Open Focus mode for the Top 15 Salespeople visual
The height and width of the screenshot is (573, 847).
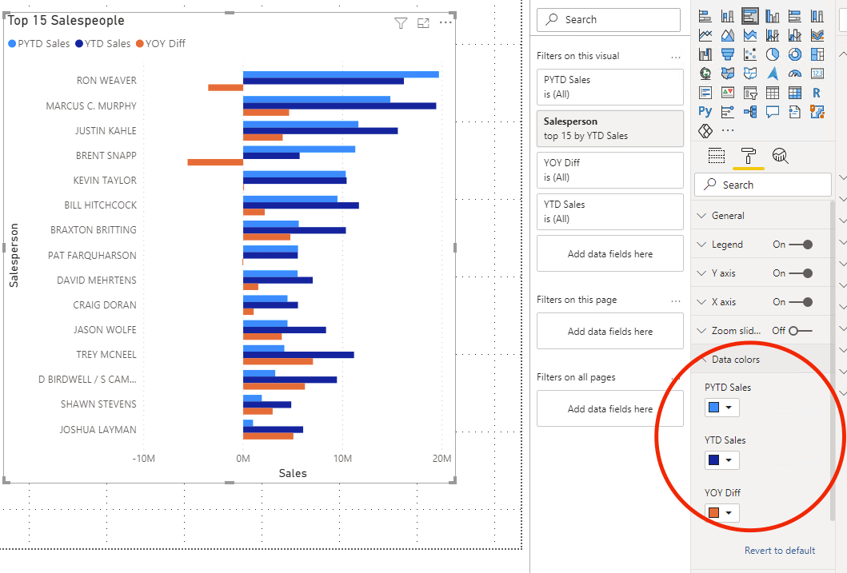click(x=424, y=23)
